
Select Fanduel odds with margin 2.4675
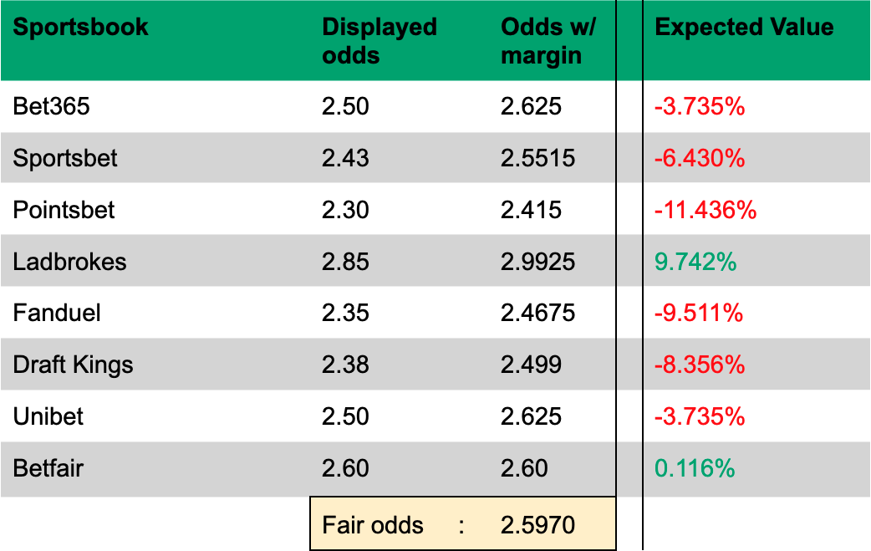point(538,314)
